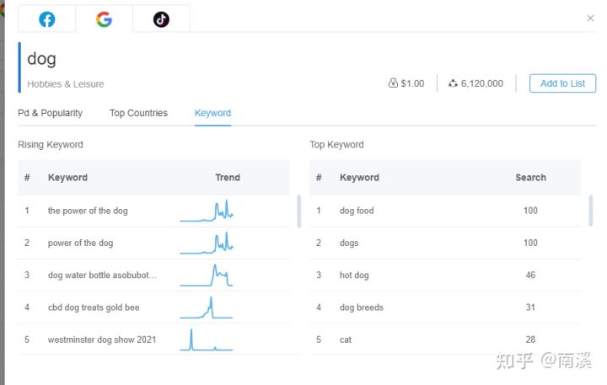The height and width of the screenshot is (385, 607).
Task: Click the Add to List button
Action: [562, 83]
